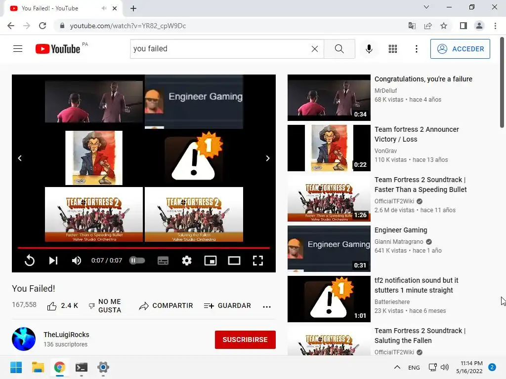Image resolution: width=506 pixels, height=379 pixels.
Task: Open Terminal from the taskbar
Action: point(82,367)
